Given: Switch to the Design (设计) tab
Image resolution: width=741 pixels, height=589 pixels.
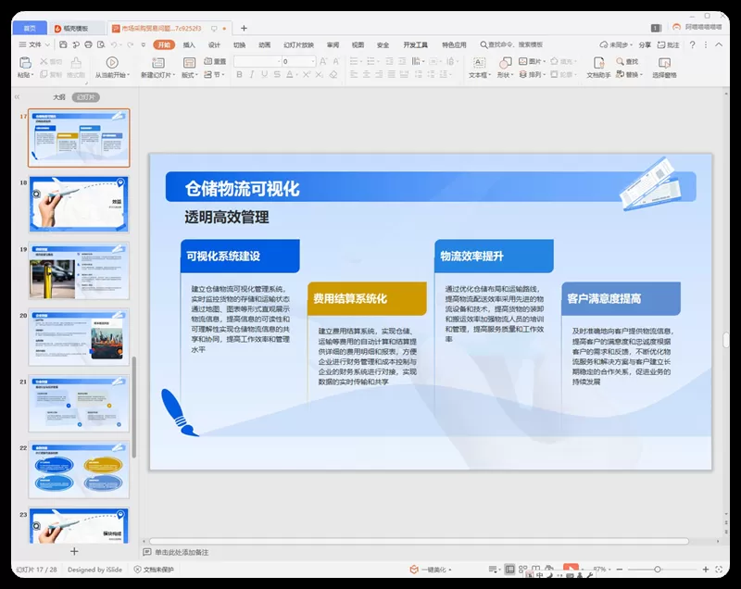Looking at the screenshot, I should [x=214, y=44].
